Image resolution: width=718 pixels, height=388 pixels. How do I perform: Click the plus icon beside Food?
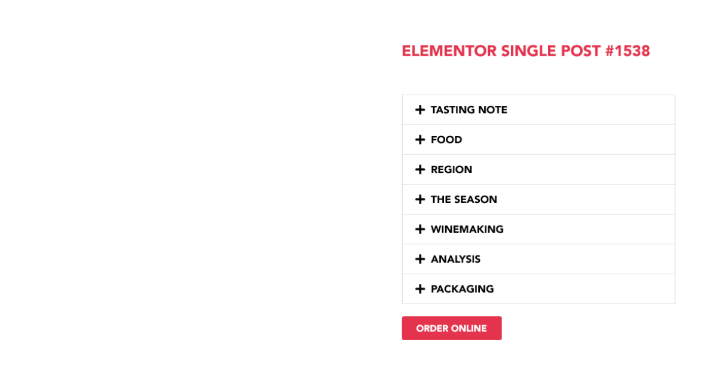tap(420, 140)
